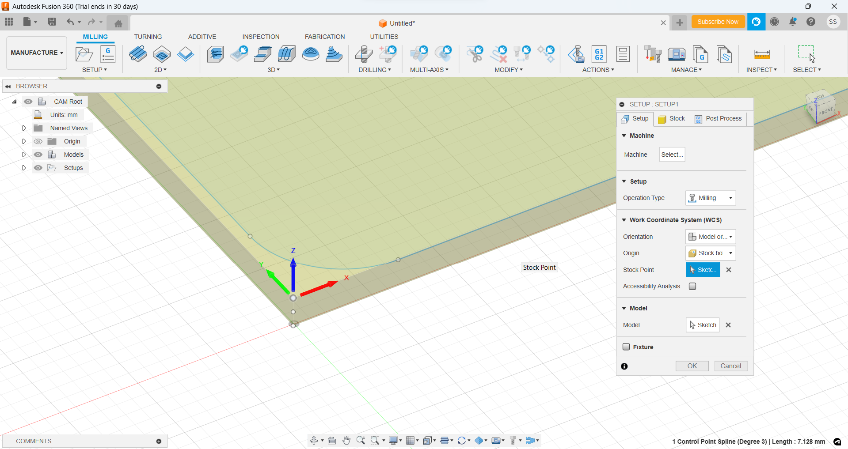The image size is (848, 449).
Task: Click the Home icon tab
Action: (x=118, y=23)
